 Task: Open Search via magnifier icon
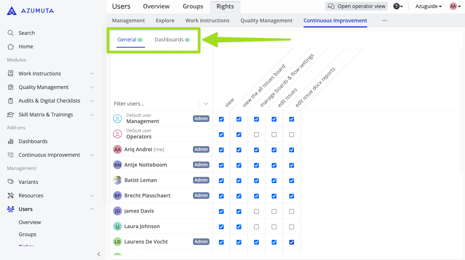coord(11,33)
